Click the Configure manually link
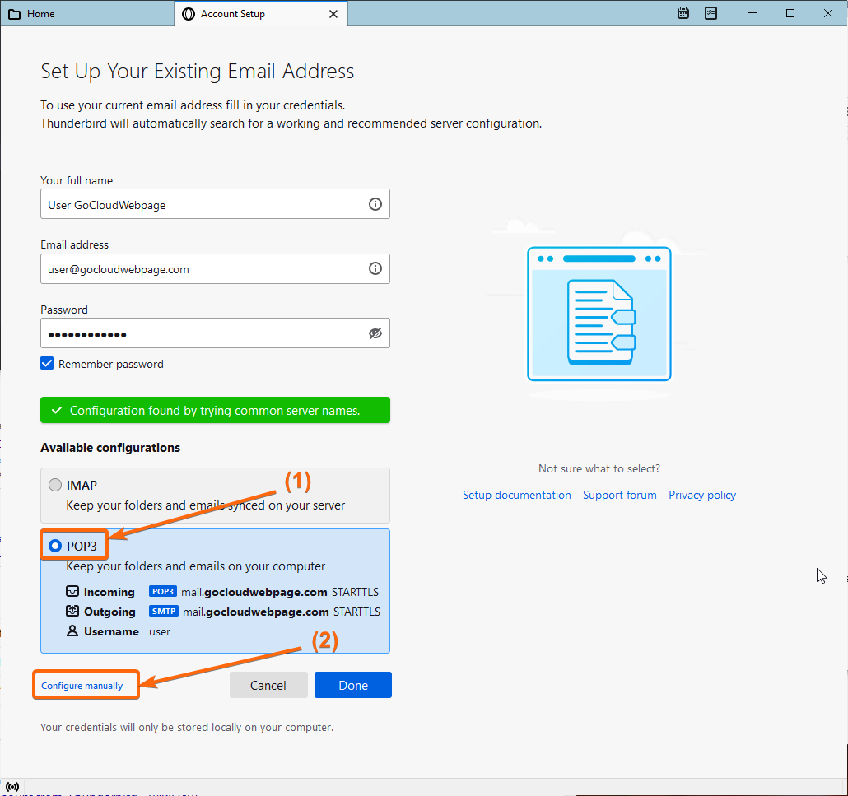Screen dimensions: 848x796 pos(82,686)
